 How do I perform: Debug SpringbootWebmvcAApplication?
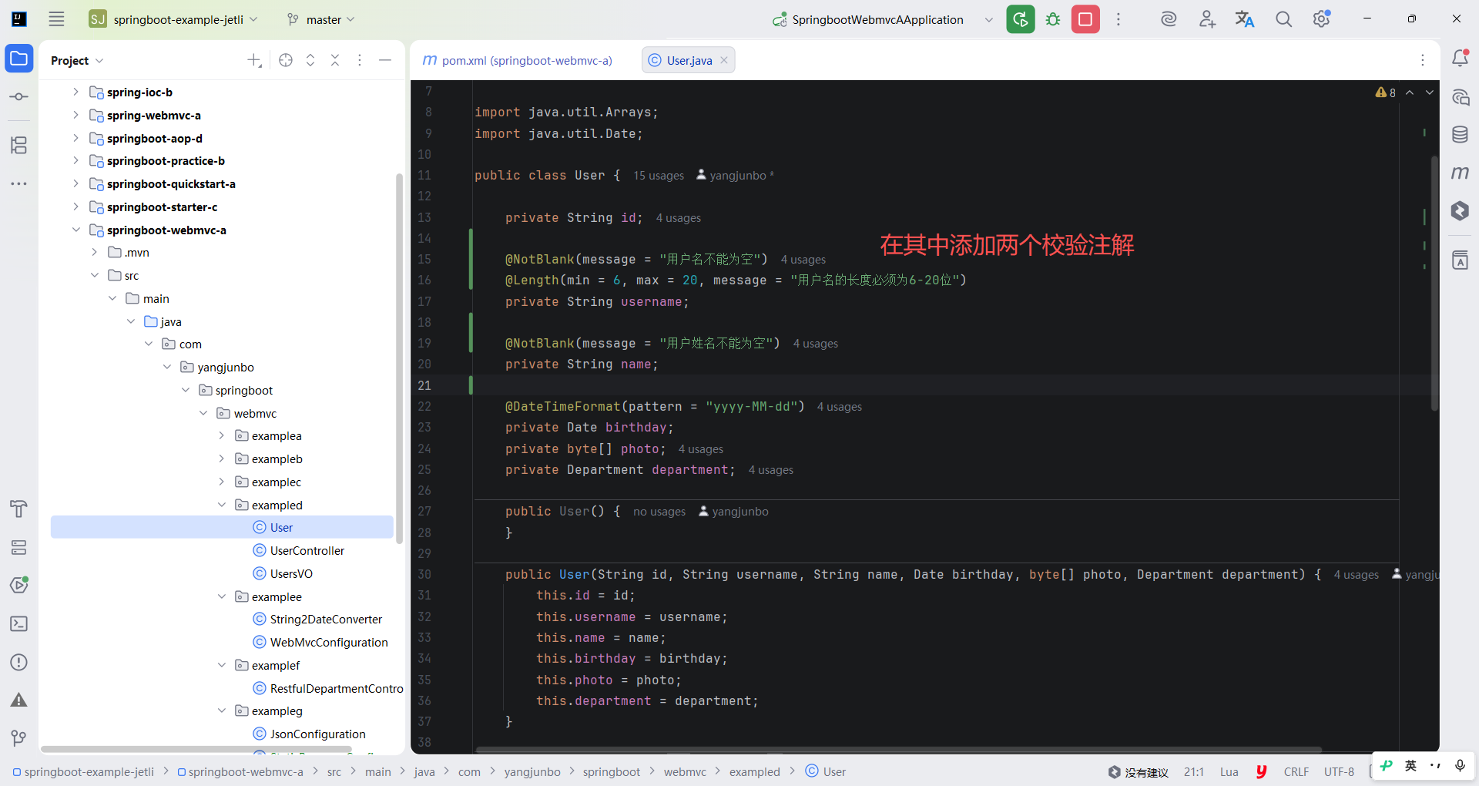pos(1053,19)
